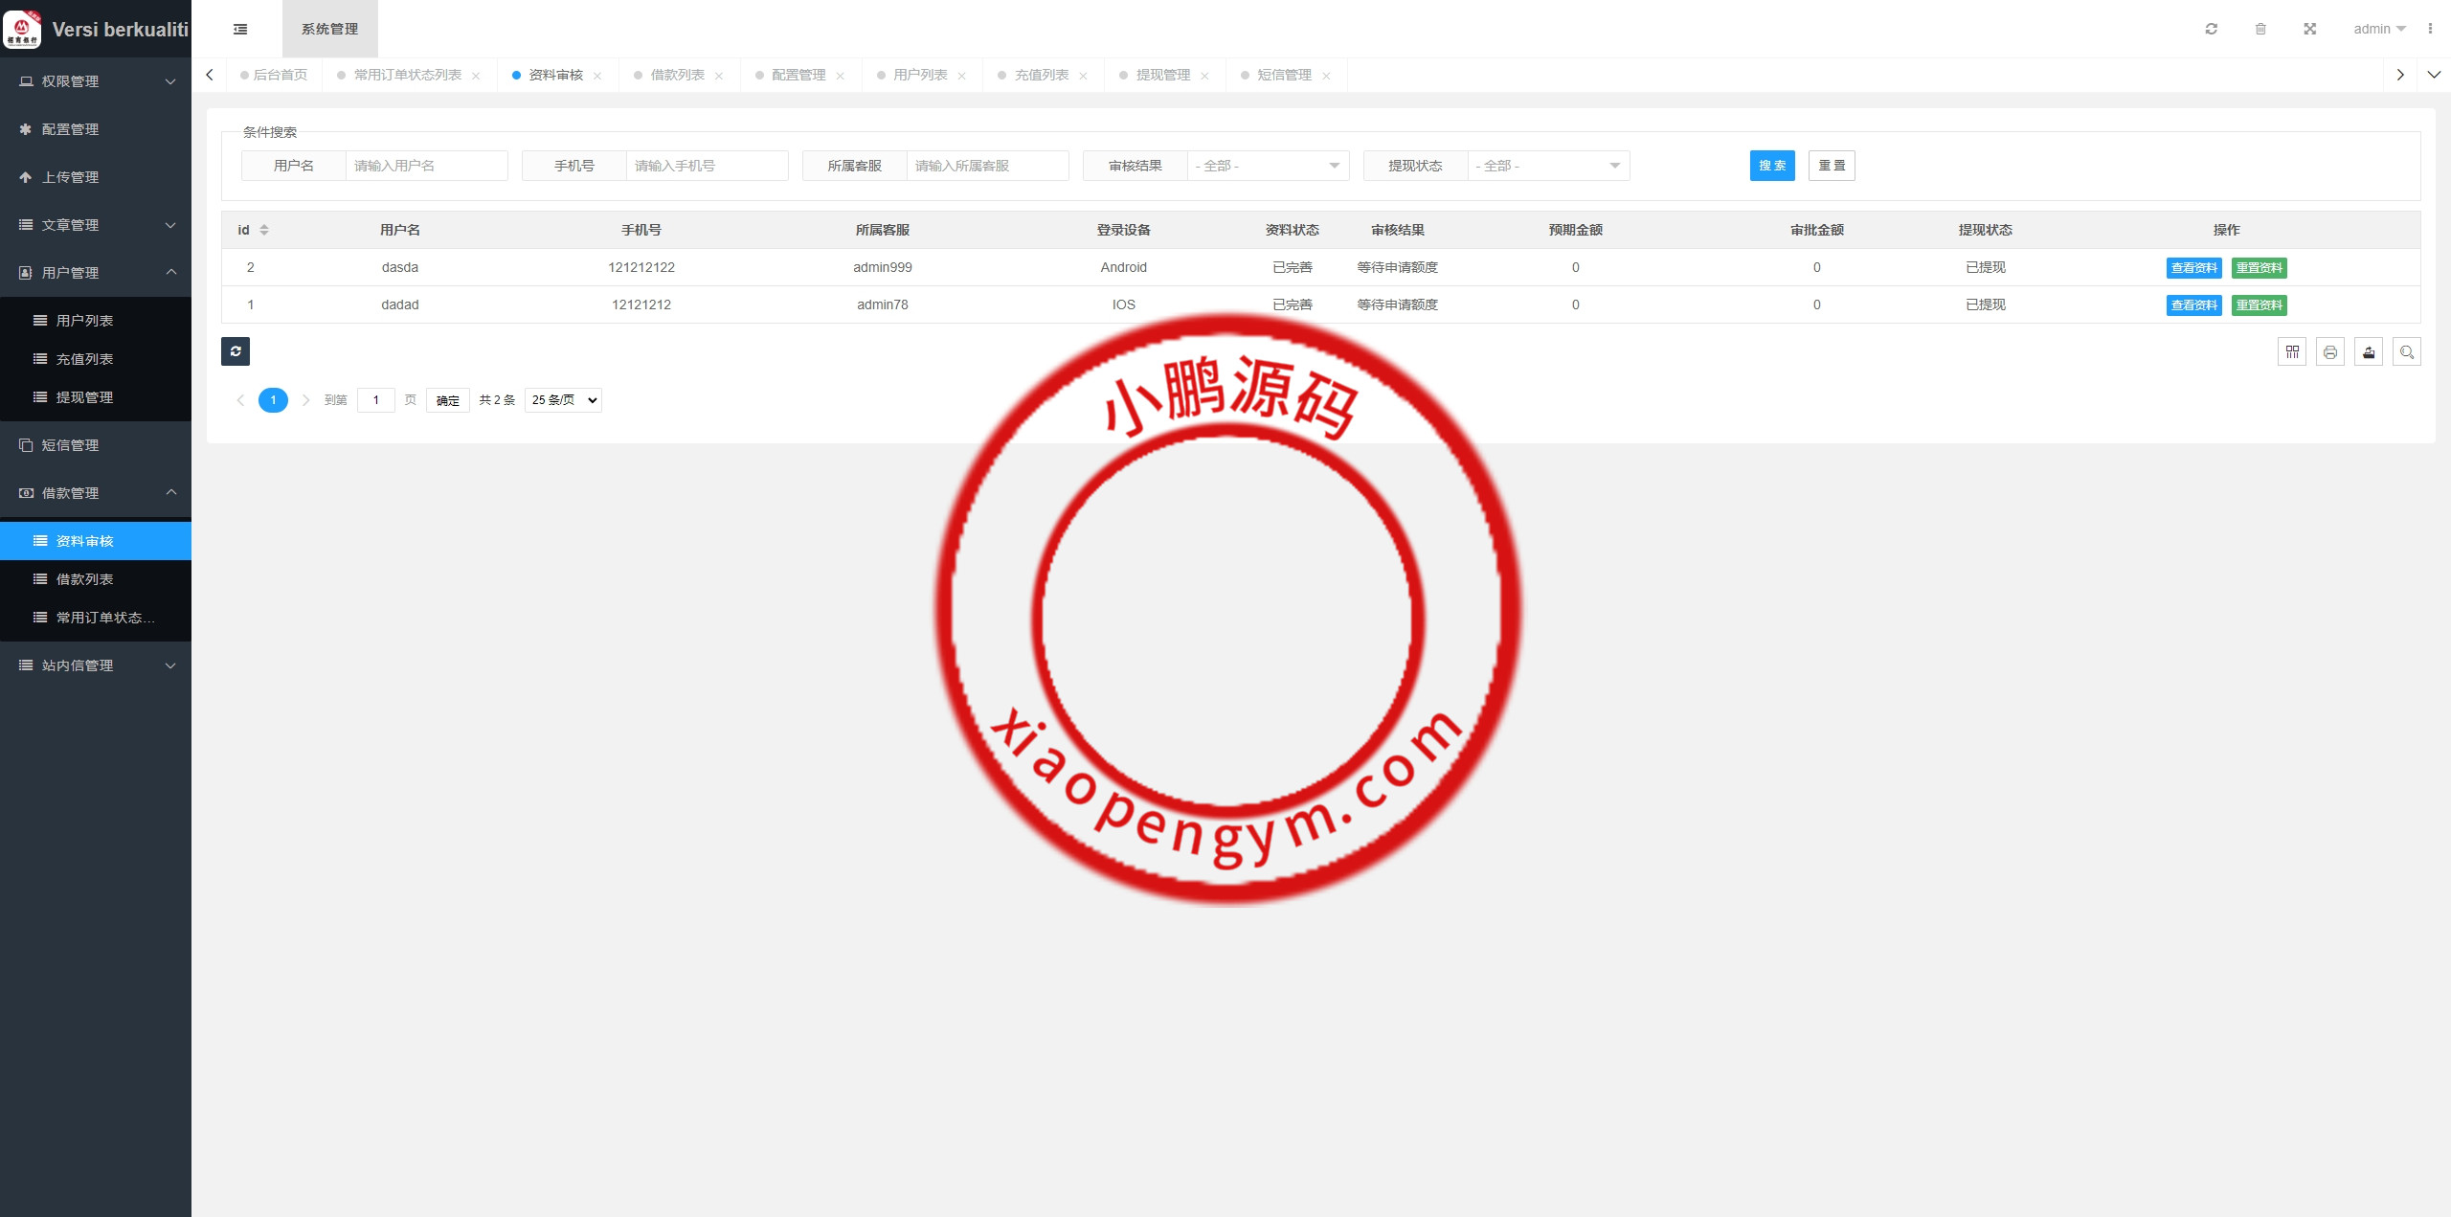This screenshot has width=2451, height=1217.
Task: Click the table search magnifier icon
Action: pos(2407,352)
